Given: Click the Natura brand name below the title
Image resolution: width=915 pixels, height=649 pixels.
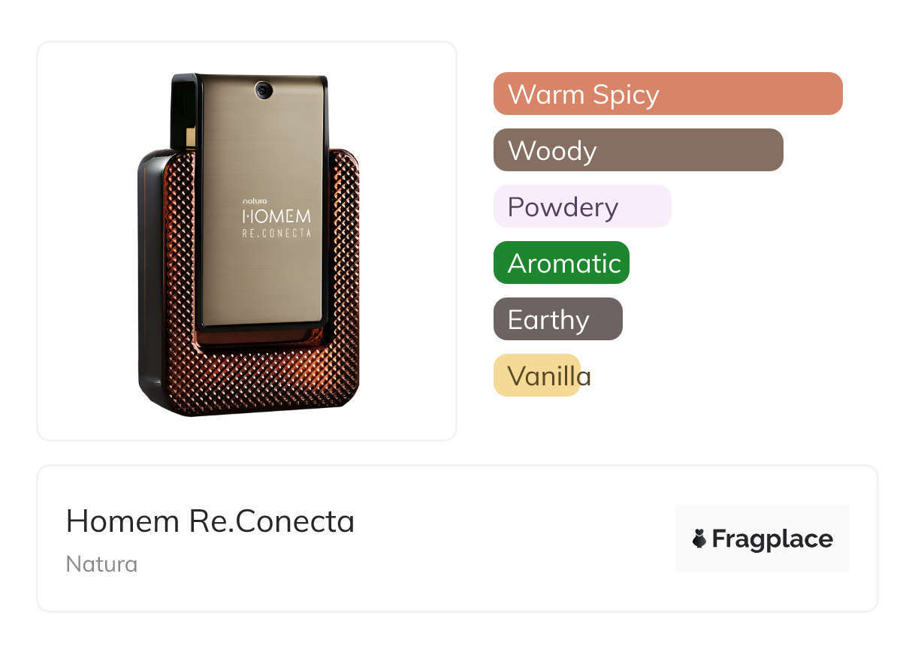Looking at the screenshot, I should pyautogui.click(x=101, y=564).
